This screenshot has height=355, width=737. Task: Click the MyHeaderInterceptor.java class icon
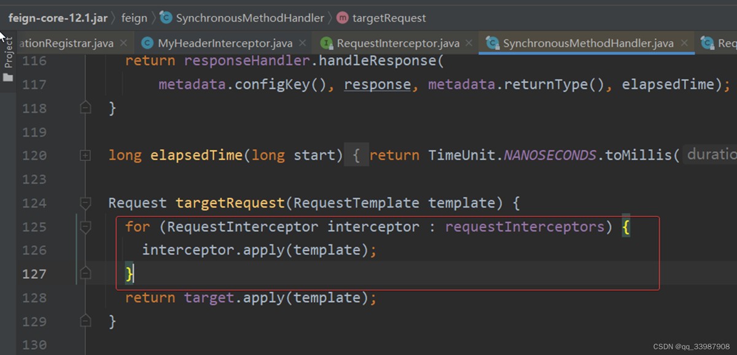point(147,43)
